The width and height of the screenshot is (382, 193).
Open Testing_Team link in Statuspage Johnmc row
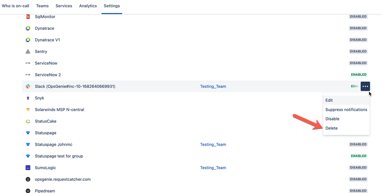point(213,144)
